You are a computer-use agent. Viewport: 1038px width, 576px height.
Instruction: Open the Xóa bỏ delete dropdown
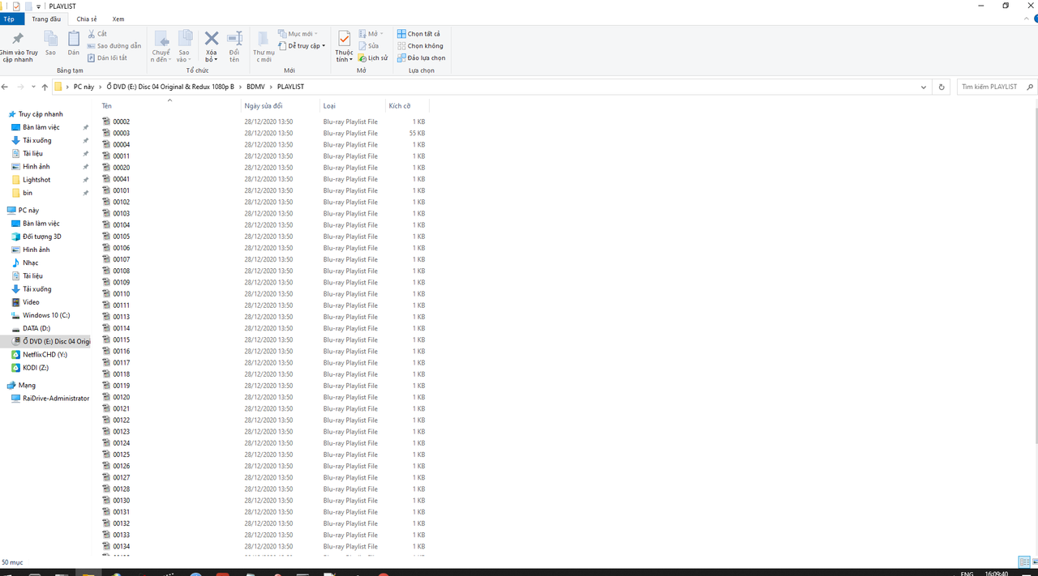[211, 56]
